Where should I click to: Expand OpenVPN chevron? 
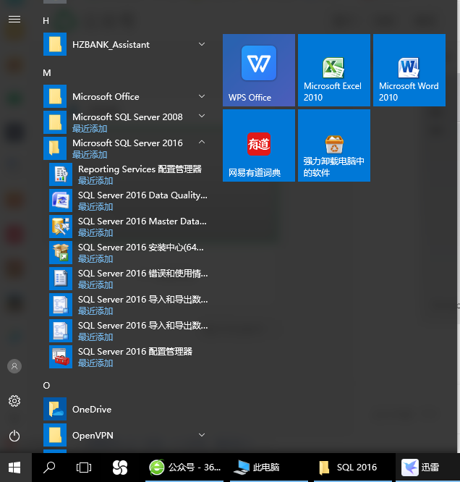[x=202, y=435]
